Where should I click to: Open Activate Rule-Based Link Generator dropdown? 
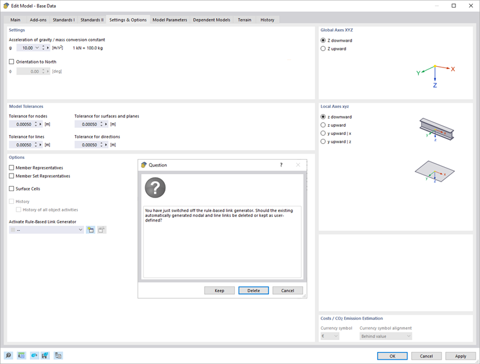coord(80,230)
